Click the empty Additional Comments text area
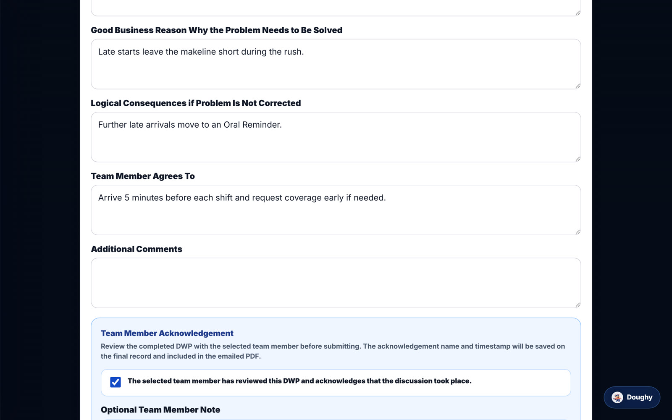Viewport: 672px width, 420px height. tap(336, 283)
